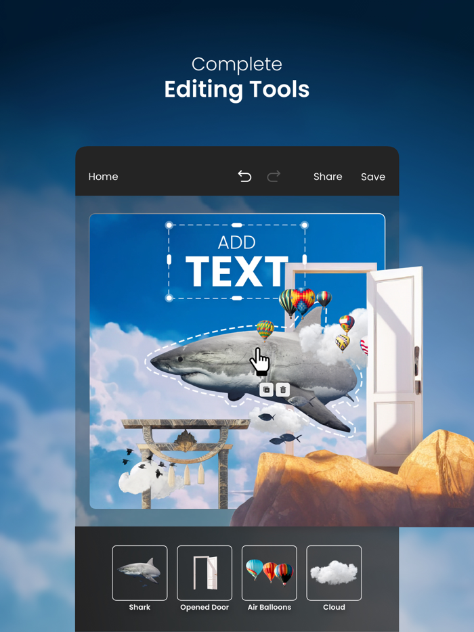Screen dimensions: 474x632
Task: Select the Opened Door sticker thumbnail
Action: pos(204,572)
